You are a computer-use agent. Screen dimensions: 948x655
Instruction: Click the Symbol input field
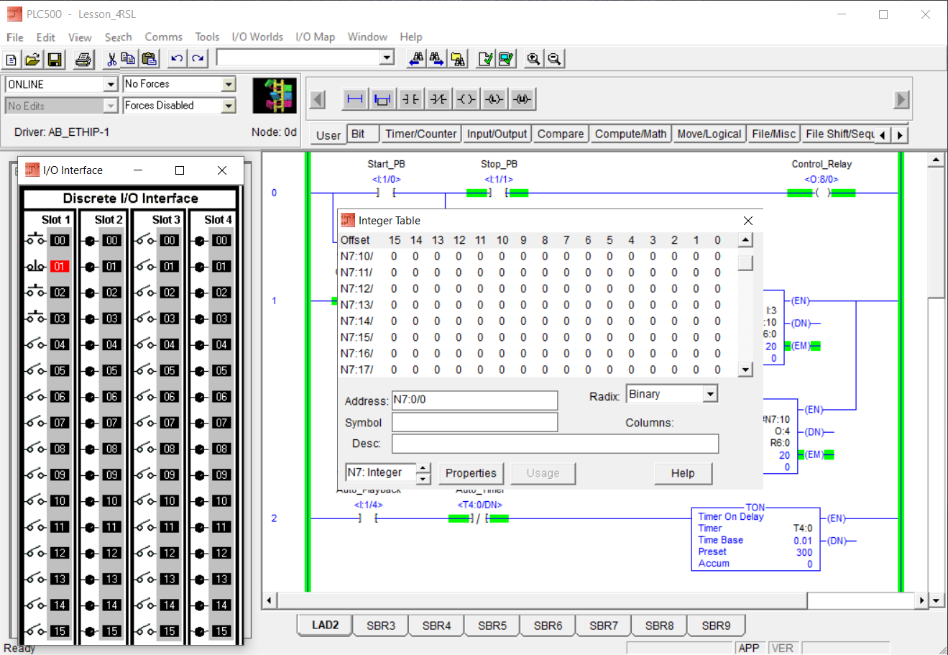(474, 422)
